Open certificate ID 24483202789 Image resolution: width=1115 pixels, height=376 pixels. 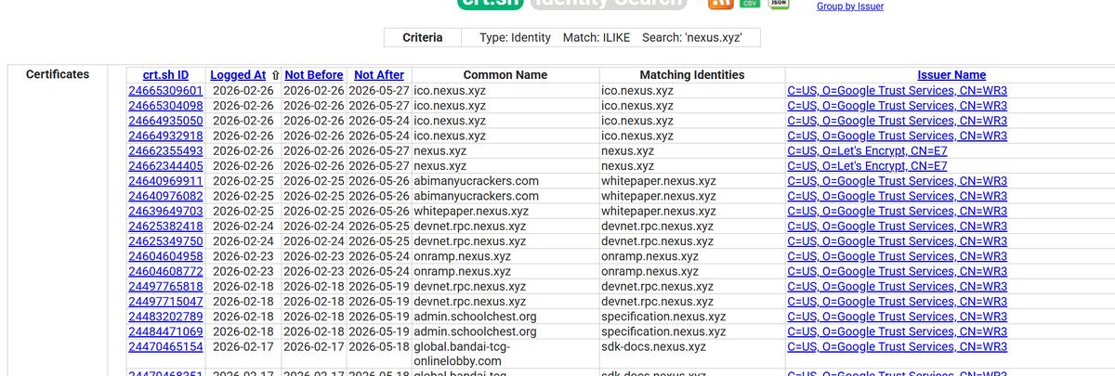coord(165,317)
